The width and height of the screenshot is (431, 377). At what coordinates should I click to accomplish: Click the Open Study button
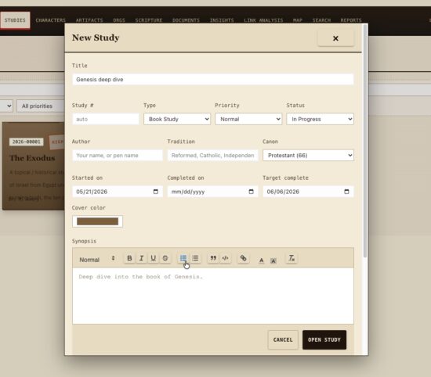(324, 339)
